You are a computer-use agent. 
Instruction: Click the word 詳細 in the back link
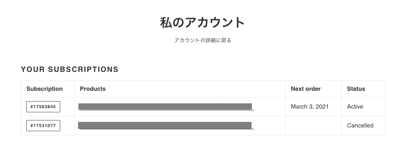pos(211,40)
